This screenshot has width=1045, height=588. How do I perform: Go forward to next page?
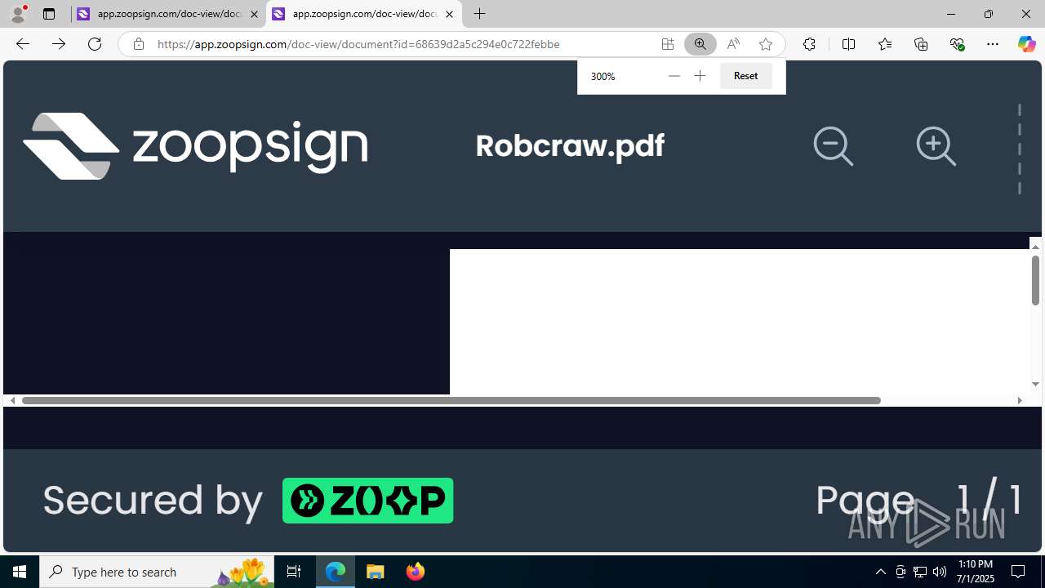[x=59, y=44]
